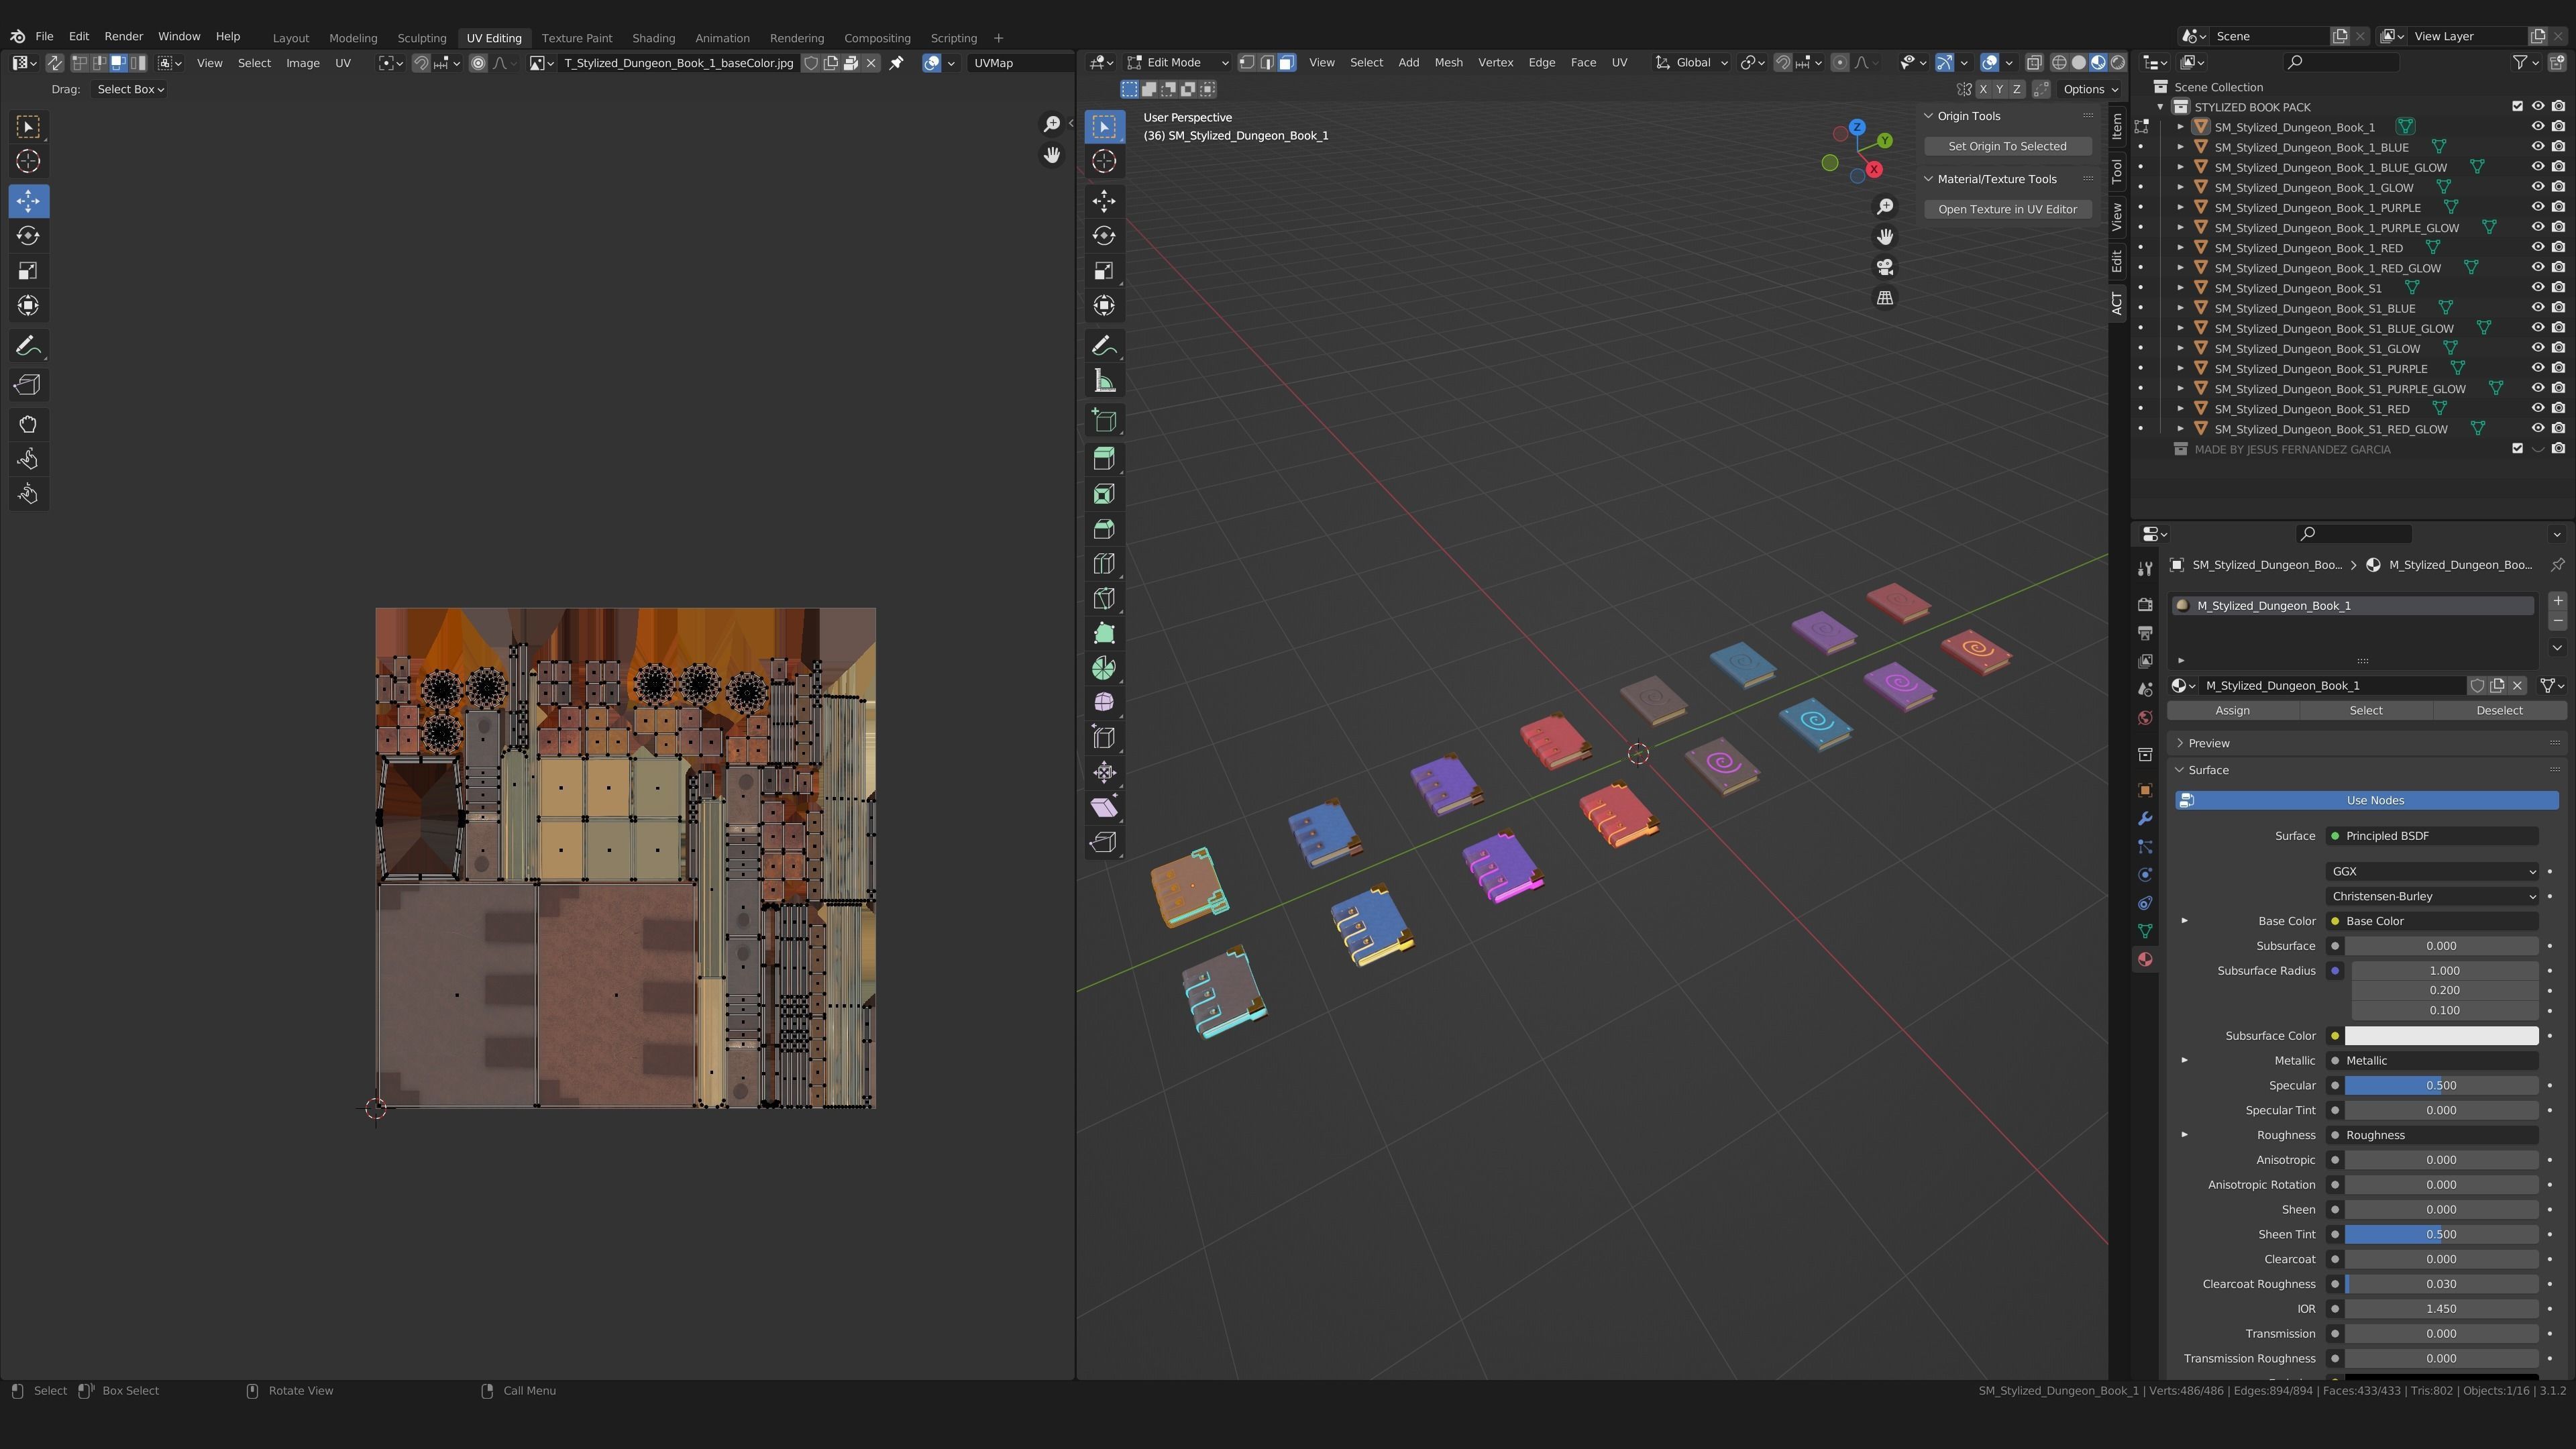Hide SM_Stylized_Dungeon_Book_1_BLUE in viewport
2576x1449 pixels.
pos(2537,147)
